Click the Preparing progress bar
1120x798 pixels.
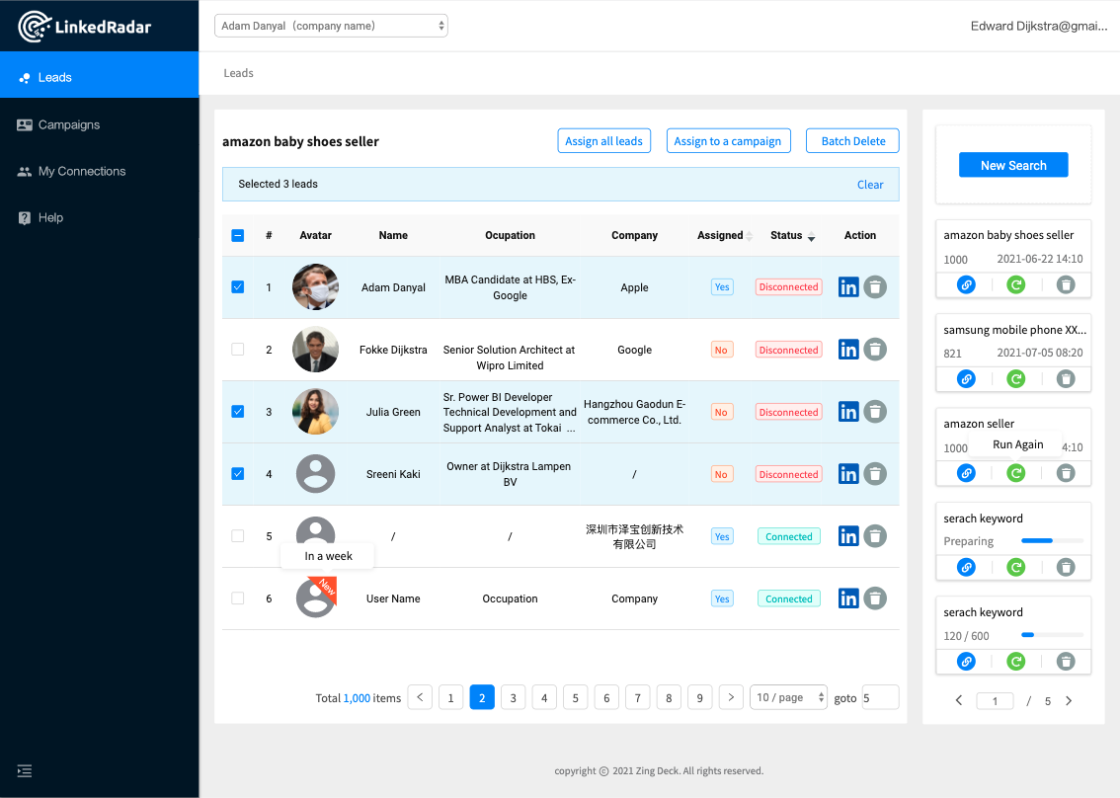coord(1052,541)
